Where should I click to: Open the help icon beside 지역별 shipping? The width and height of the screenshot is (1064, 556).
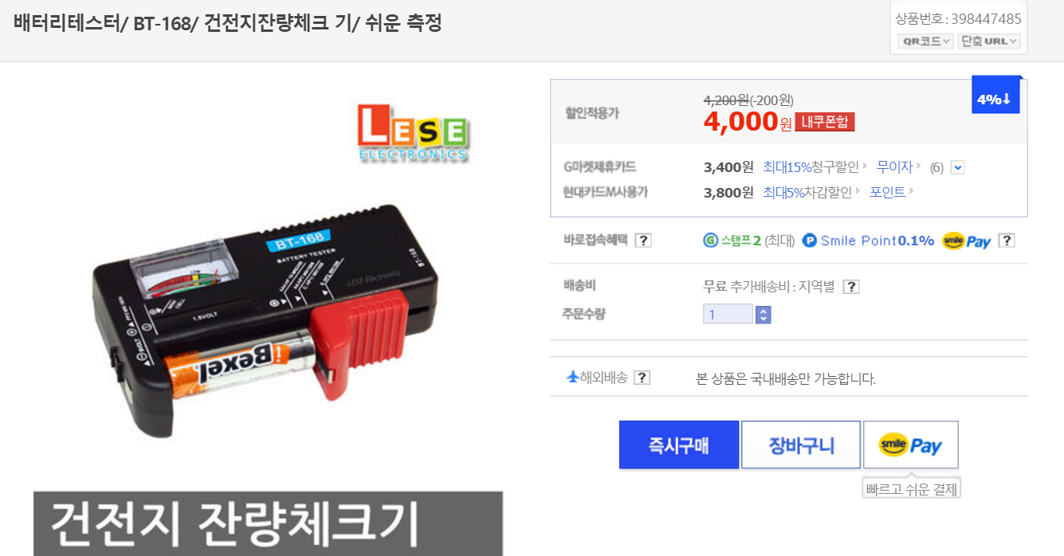pos(851,287)
